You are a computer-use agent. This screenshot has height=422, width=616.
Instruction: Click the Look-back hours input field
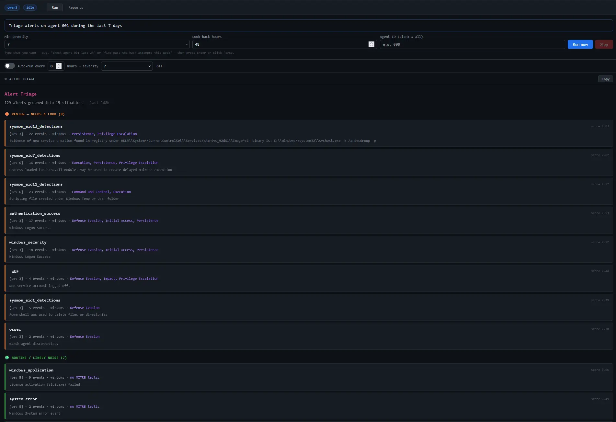(284, 44)
